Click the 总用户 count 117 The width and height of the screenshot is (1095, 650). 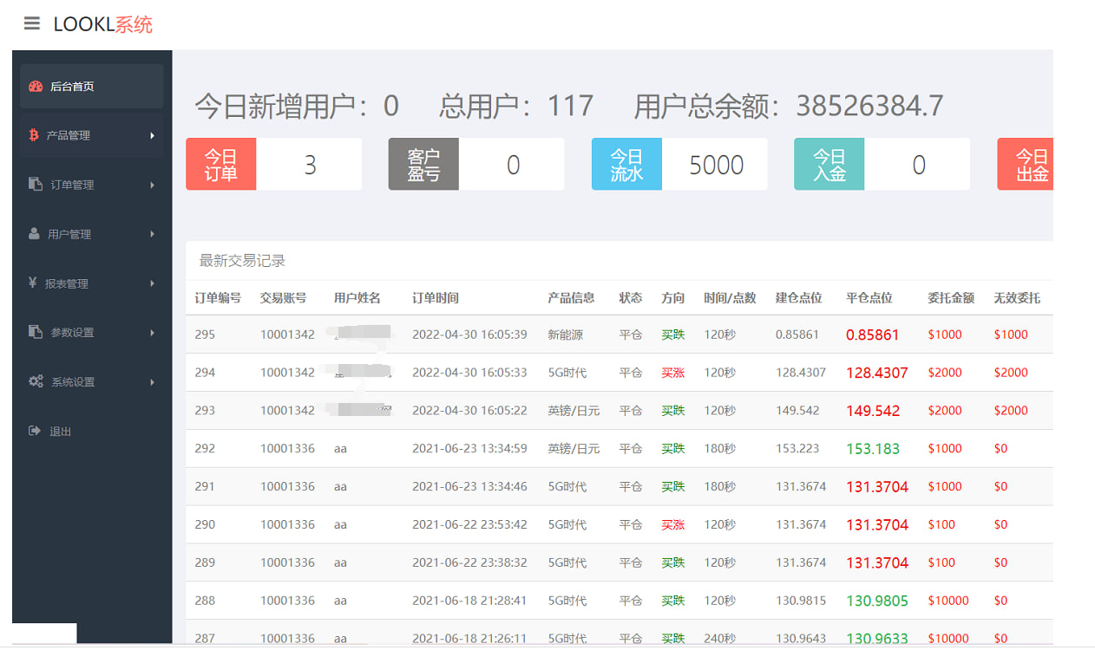(570, 106)
